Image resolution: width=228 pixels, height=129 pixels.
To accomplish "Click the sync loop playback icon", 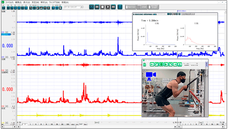I will point(92,7).
